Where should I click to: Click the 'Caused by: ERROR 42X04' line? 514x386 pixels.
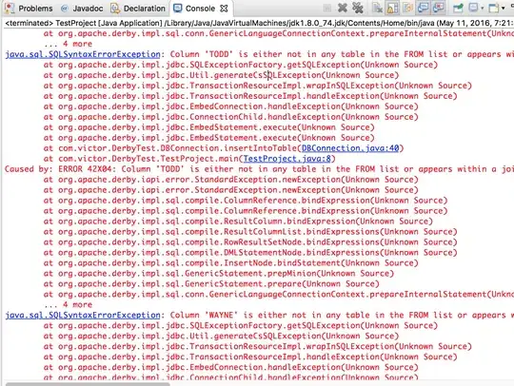(259, 169)
